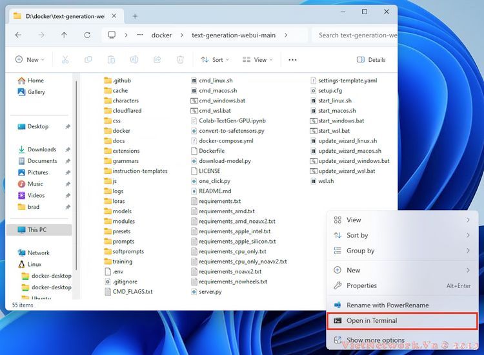Click the Cut scissors icon in toolbar
Screen dimensions: 484x355
(65, 60)
